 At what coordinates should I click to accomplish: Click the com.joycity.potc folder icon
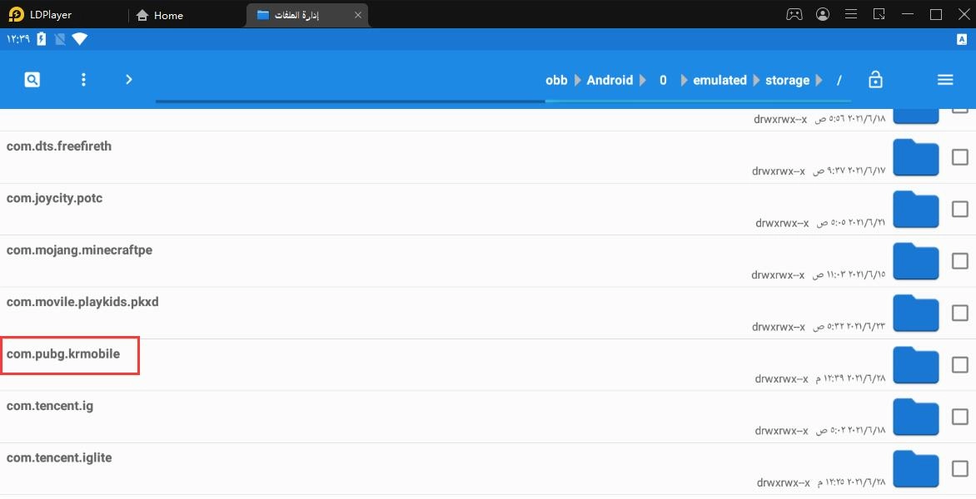coord(915,209)
